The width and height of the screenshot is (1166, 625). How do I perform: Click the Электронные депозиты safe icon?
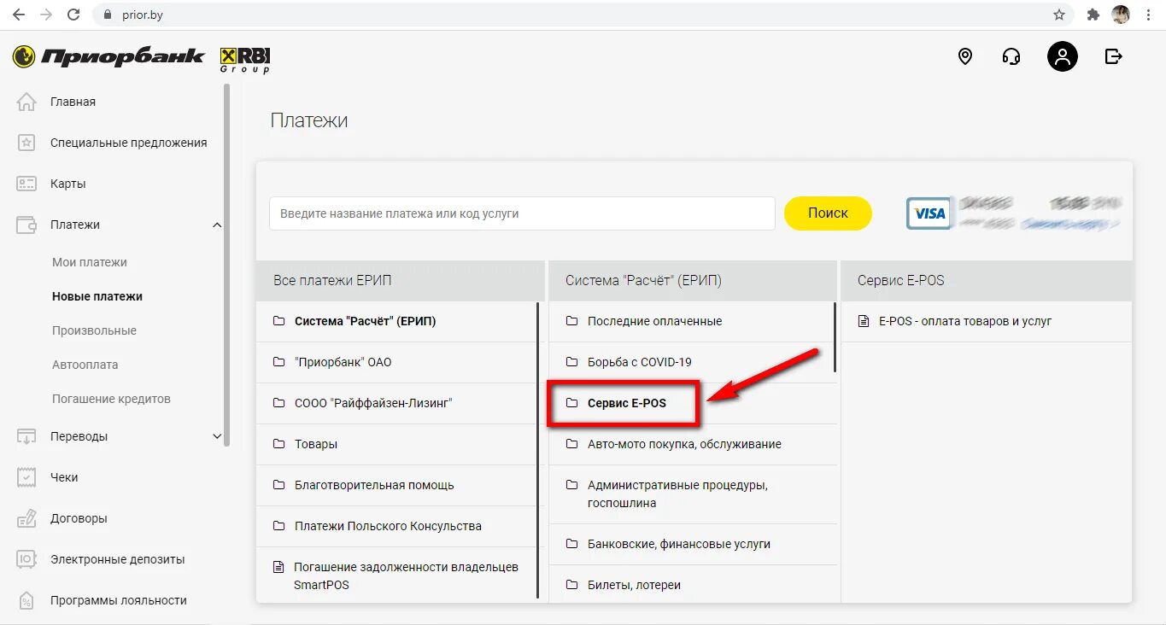coord(26,559)
